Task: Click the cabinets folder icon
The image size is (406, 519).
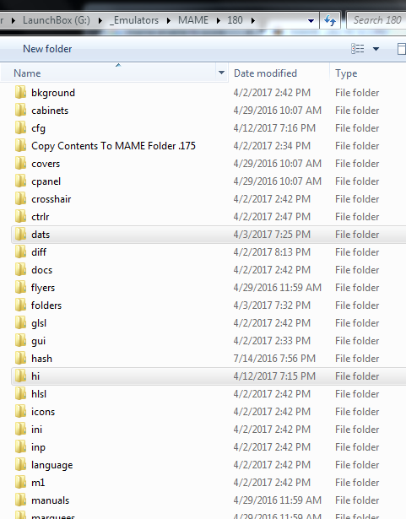Action: coord(20,111)
